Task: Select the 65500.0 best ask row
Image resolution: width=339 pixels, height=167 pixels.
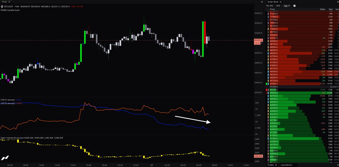Action: click(302, 83)
